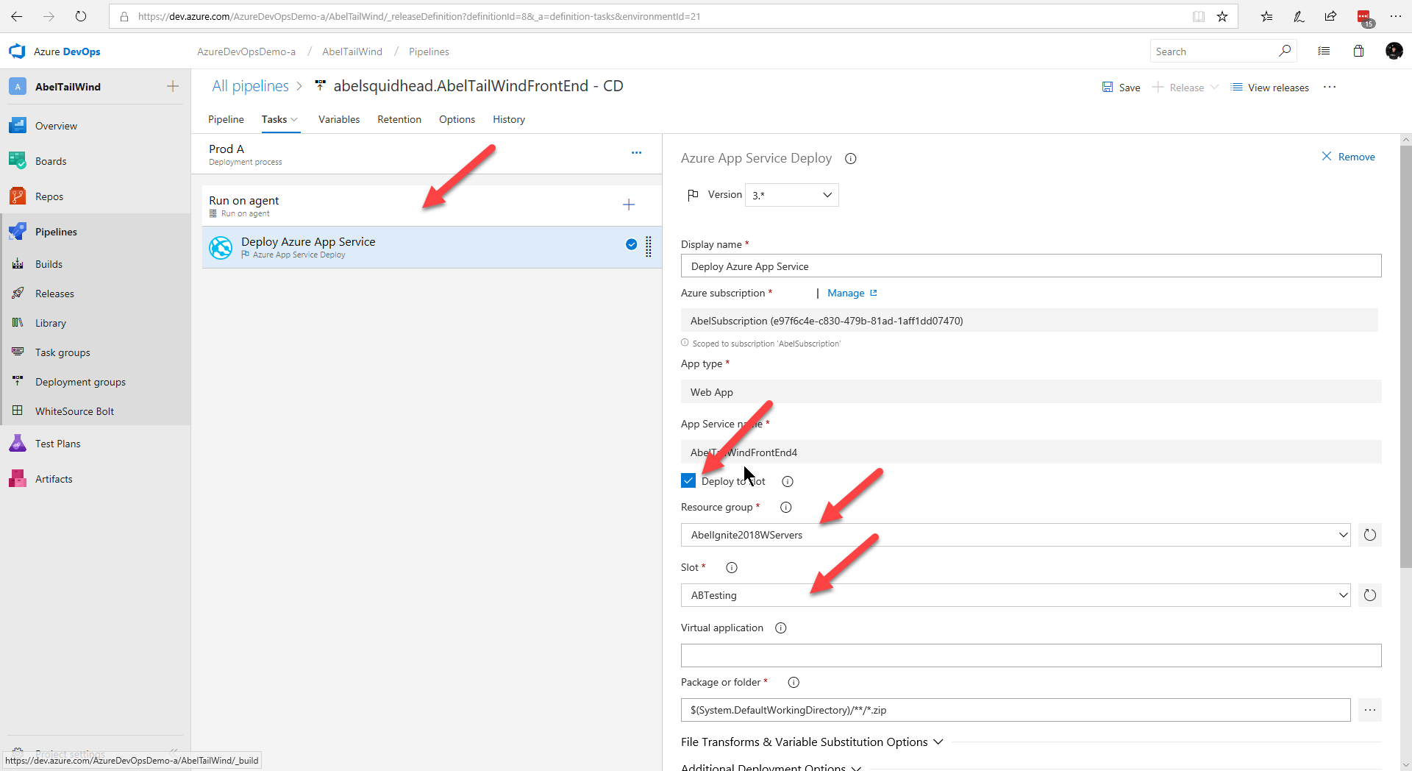Click the Azure App Service Deploy info icon
Screen dimensions: 1412x771
851,158
